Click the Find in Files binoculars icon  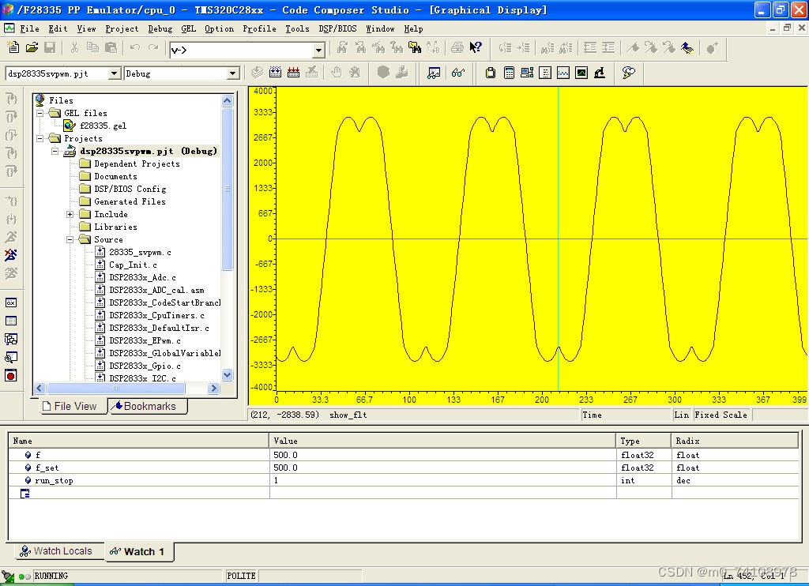[x=414, y=48]
